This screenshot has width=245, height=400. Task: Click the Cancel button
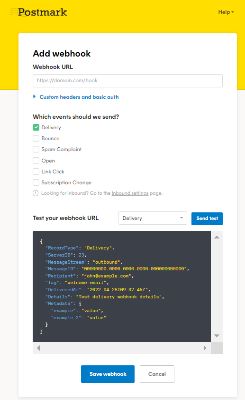[x=157, y=374]
